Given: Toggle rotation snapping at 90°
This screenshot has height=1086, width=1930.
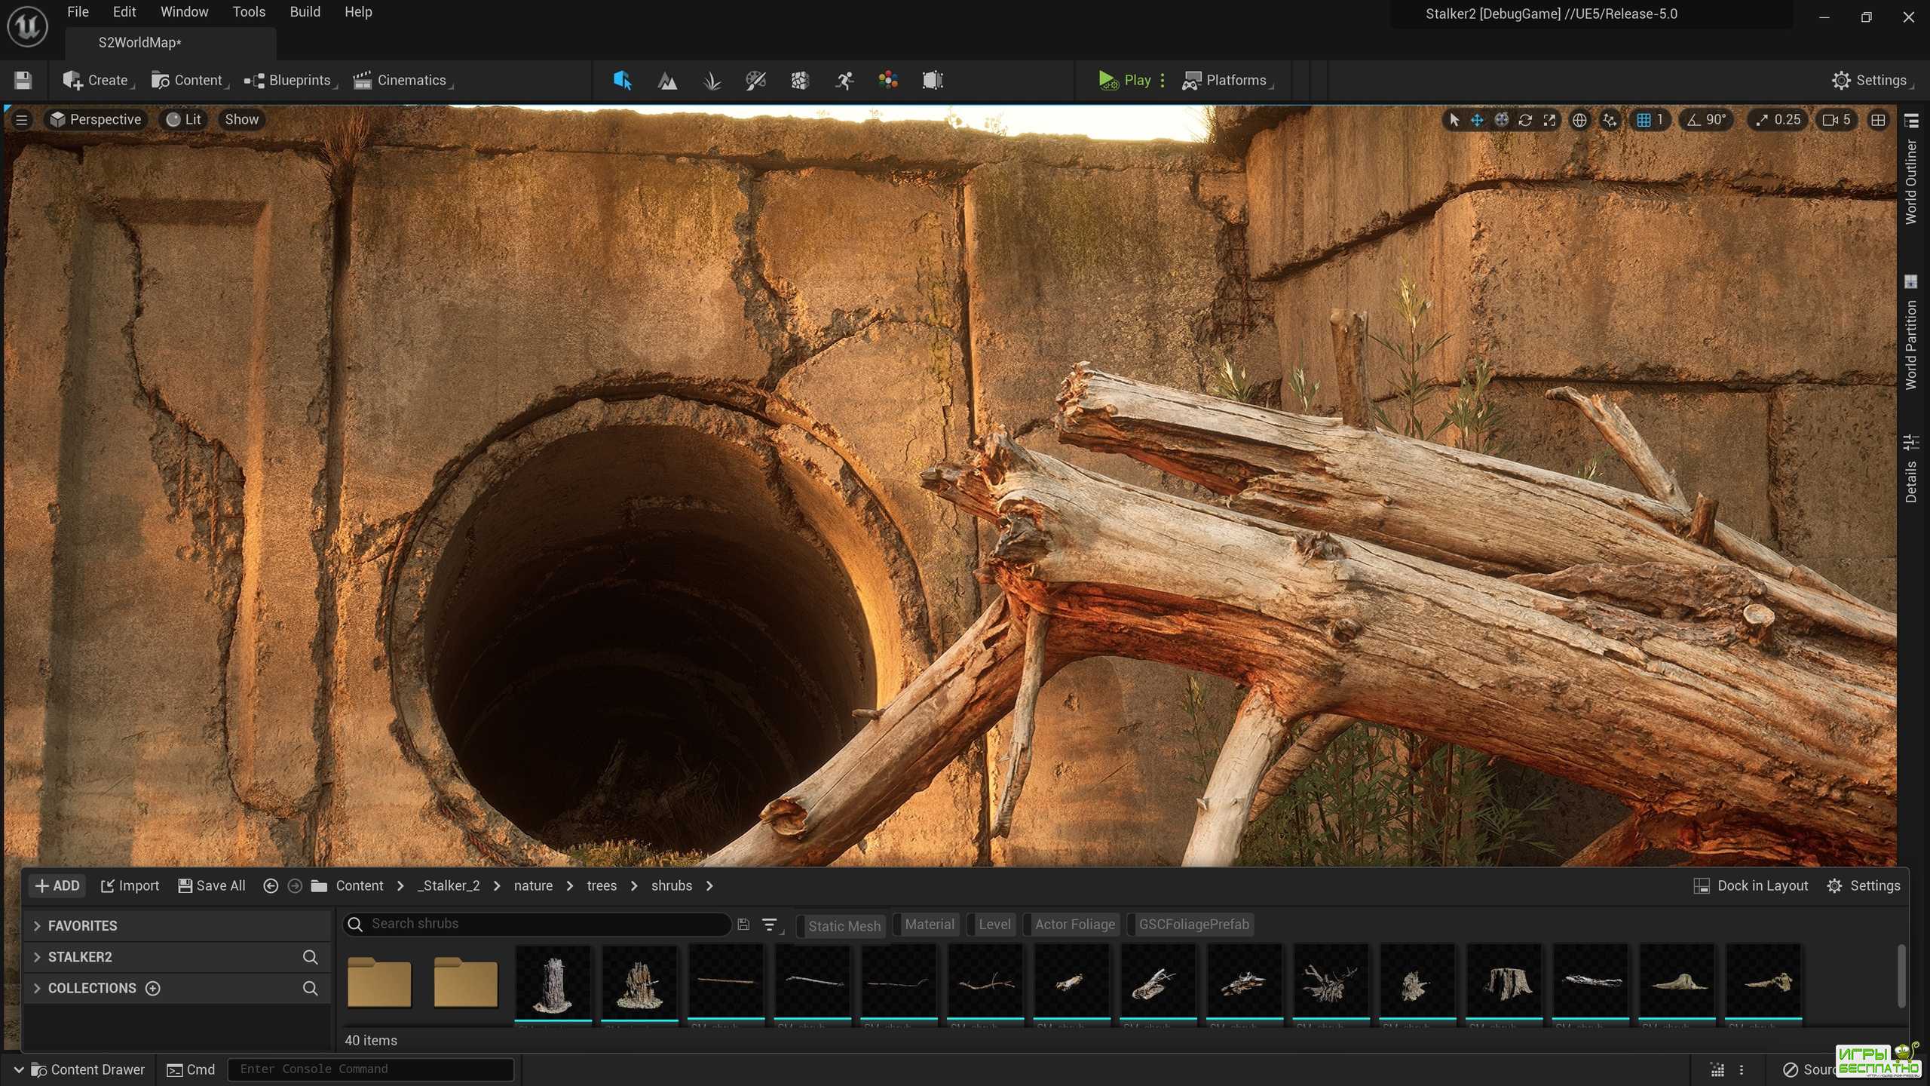Looking at the screenshot, I should point(1707,120).
